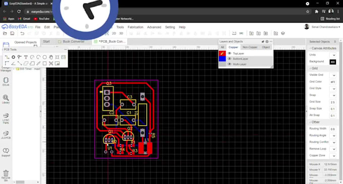Select the Via tool in PCB Tools

coord(20,57)
